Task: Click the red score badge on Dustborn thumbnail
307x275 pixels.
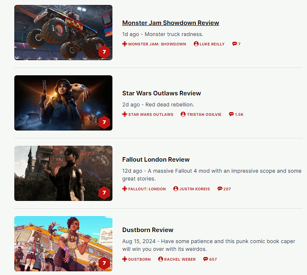Action: tap(104, 263)
